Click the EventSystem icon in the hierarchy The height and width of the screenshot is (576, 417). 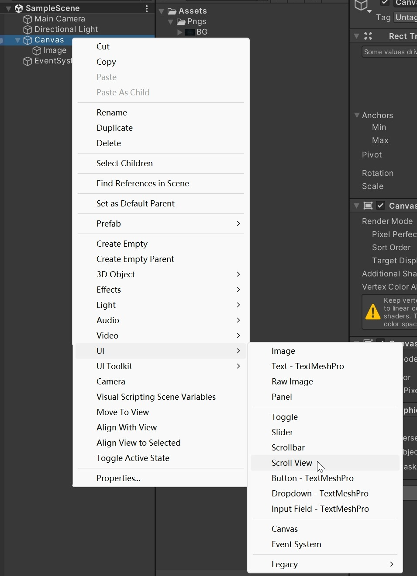pos(28,61)
